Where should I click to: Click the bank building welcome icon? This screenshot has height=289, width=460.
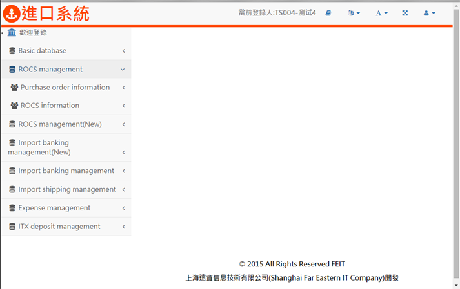click(x=12, y=32)
